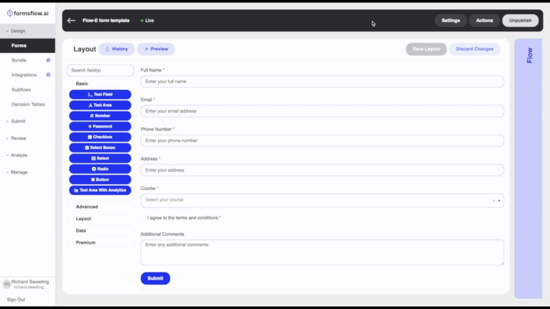Open the Course dropdown

pos(499,201)
